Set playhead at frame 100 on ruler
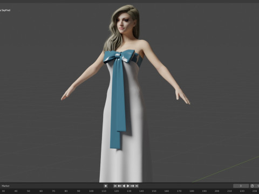The image size is (259, 194). (x=91, y=191)
